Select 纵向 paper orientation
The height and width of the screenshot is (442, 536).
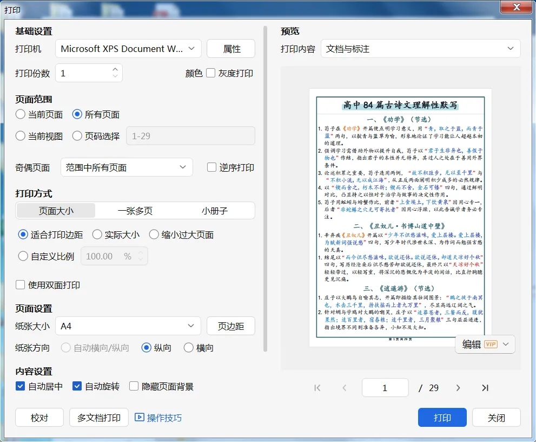[147, 348]
